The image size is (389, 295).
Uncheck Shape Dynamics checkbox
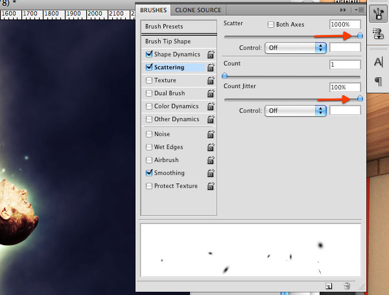point(149,54)
